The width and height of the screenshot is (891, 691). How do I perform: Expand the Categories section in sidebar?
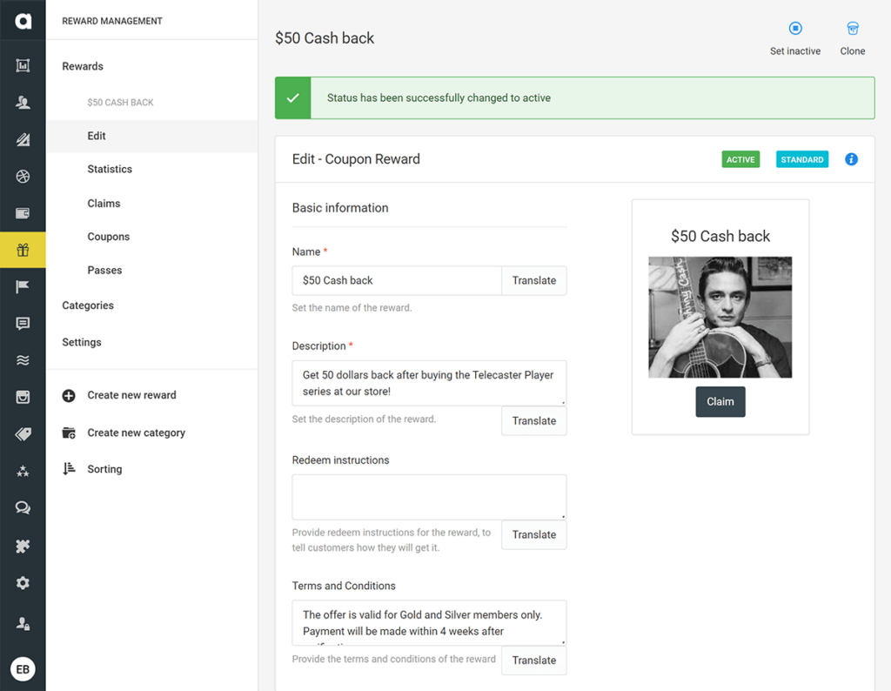tap(87, 305)
